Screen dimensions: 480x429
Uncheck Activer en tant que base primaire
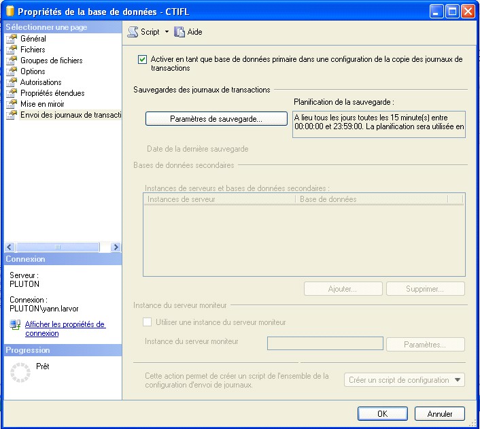click(142, 60)
